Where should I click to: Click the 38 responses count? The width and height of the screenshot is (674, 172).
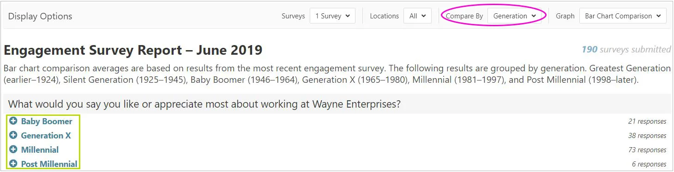pyautogui.click(x=647, y=136)
